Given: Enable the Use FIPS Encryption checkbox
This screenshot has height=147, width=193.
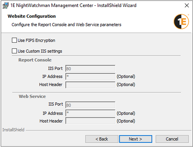Looking at the screenshot, I should point(14,40).
